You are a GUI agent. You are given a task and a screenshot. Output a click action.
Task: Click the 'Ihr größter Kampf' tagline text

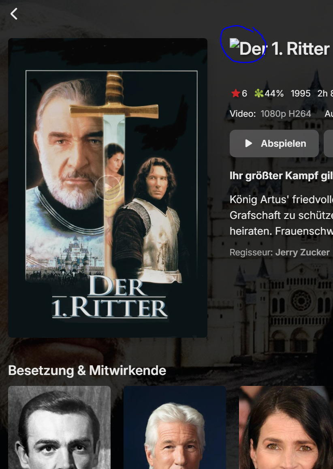(281, 176)
